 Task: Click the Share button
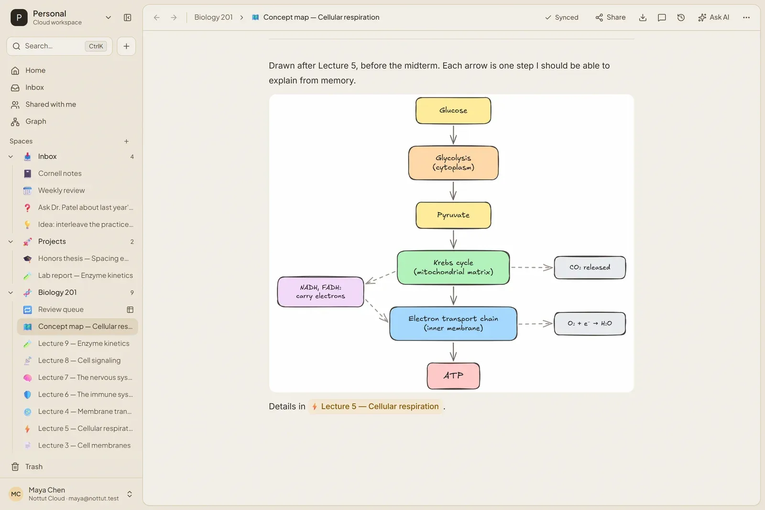point(610,18)
